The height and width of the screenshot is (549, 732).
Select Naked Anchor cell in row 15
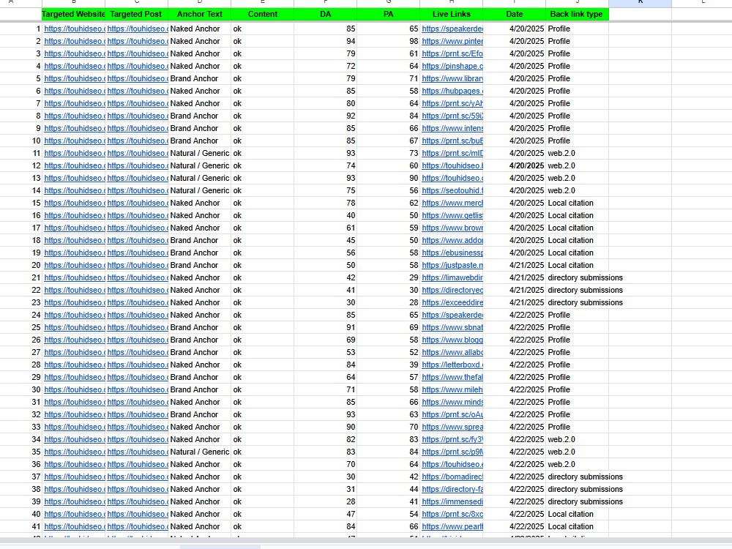click(x=199, y=203)
